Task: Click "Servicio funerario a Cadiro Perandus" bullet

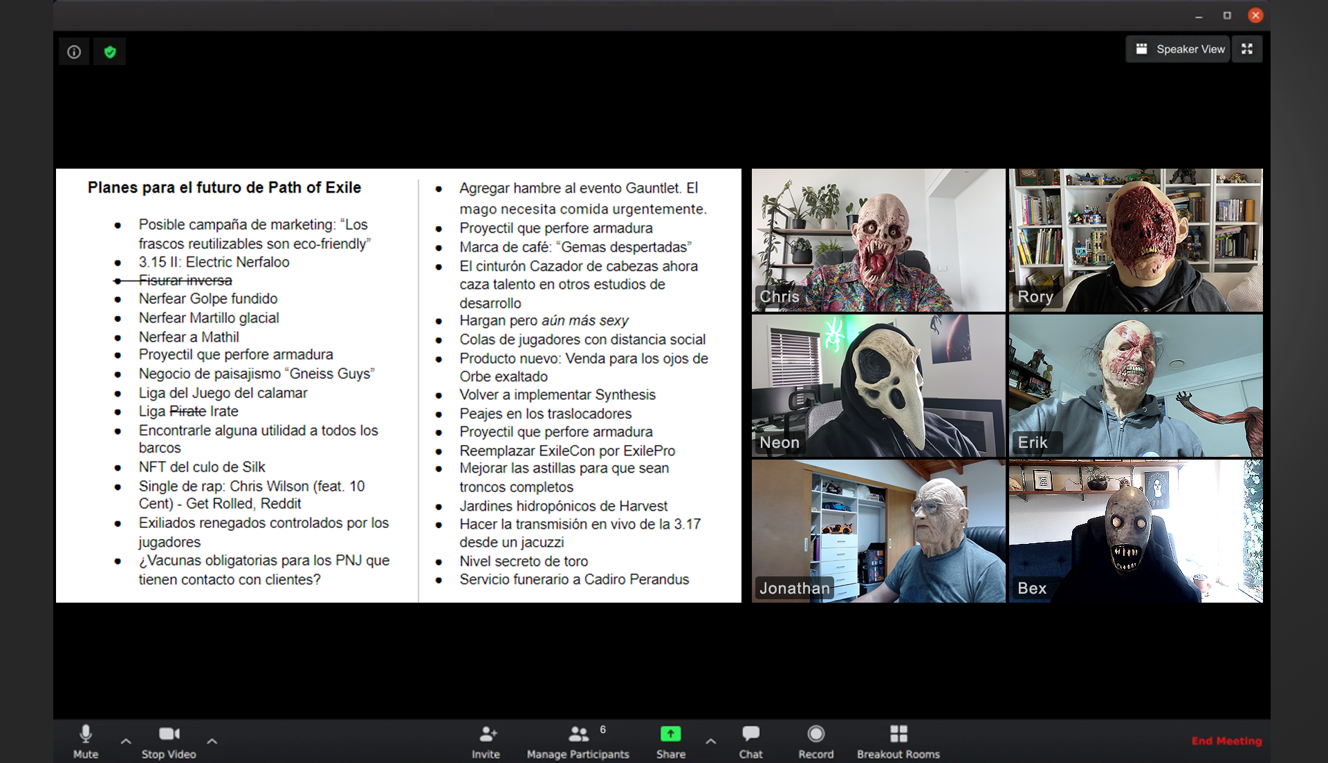Action: click(574, 579)
